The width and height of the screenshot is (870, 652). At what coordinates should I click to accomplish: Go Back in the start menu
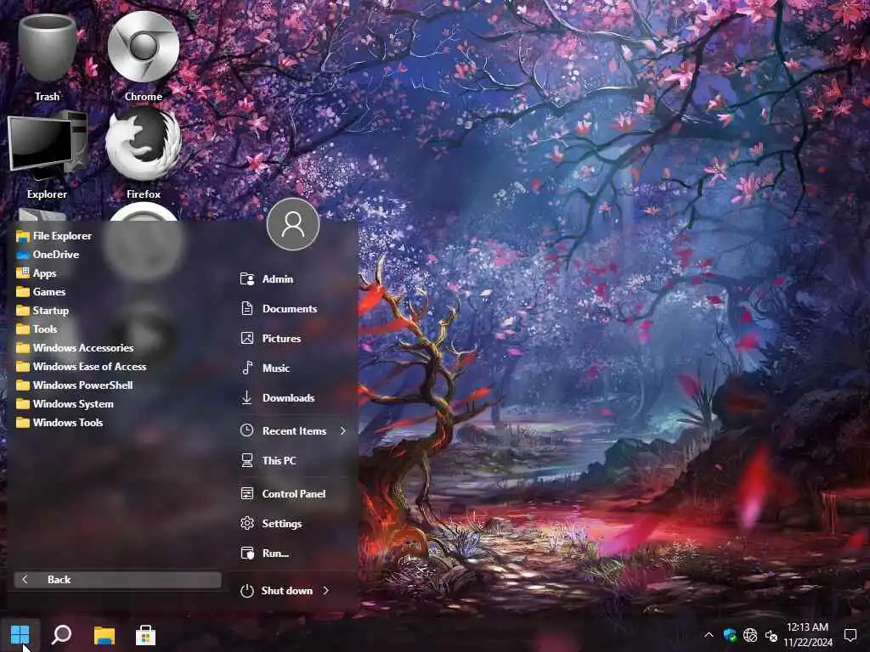click(x=117, y=580)
